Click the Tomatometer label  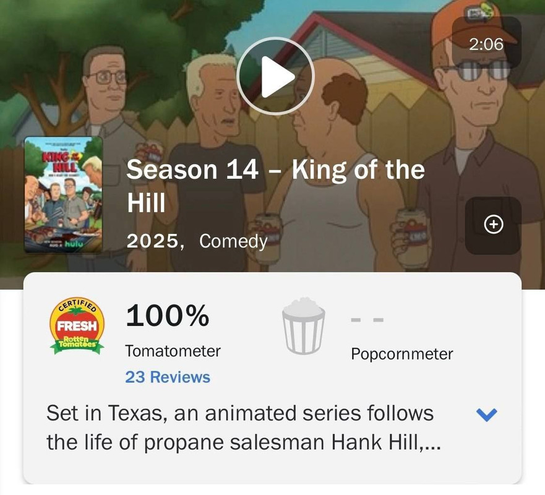[173, 351]
